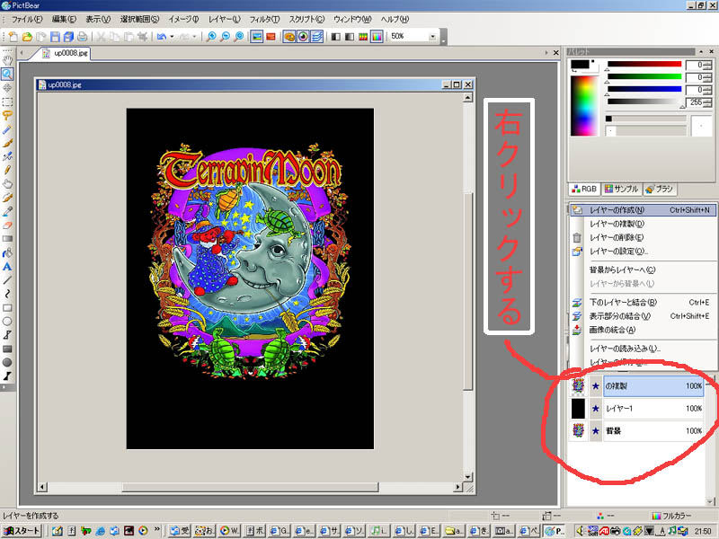Select the Eyedropper color picker tool
Screen dimensions: 719x539
(7, 211)
